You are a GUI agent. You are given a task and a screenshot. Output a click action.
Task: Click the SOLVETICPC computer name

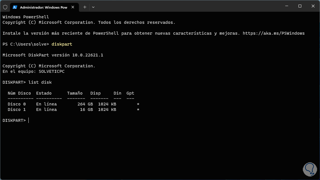(52, 72)
